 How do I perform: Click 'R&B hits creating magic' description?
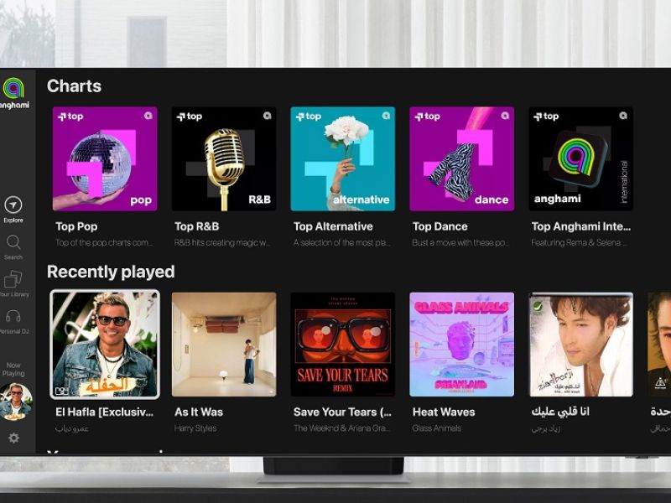click(222, 242)
